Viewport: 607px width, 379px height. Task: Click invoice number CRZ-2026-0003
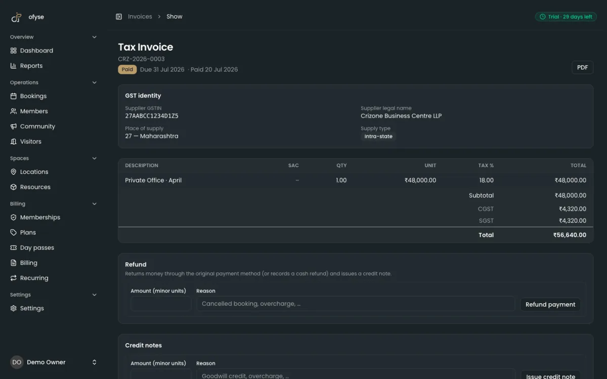[141, 59]
